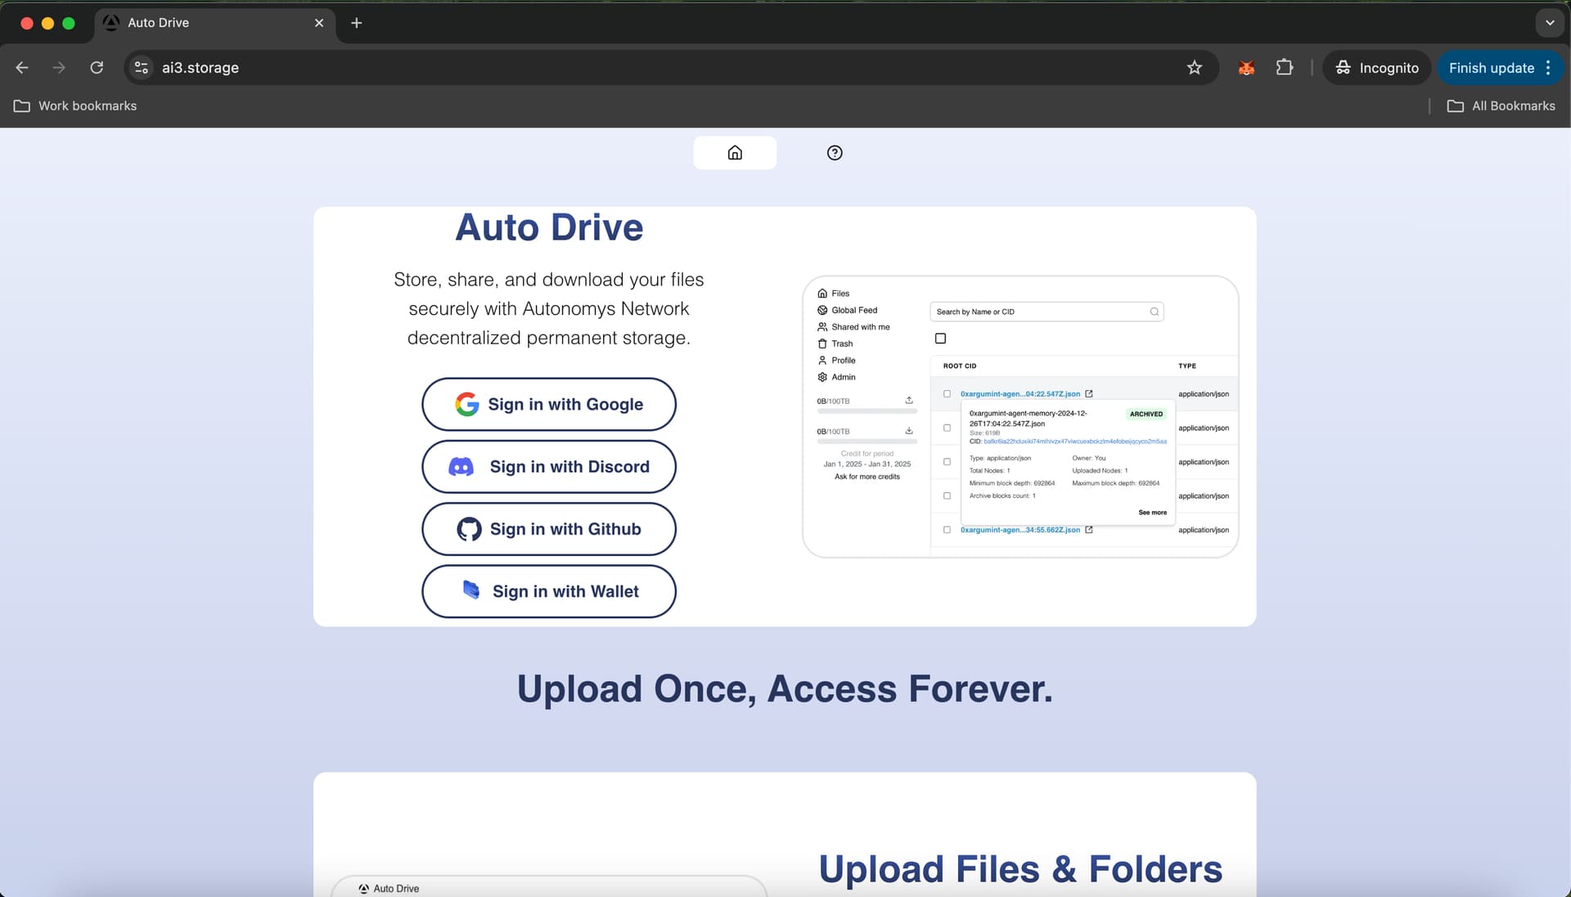View site information icon in address bar

142,68
